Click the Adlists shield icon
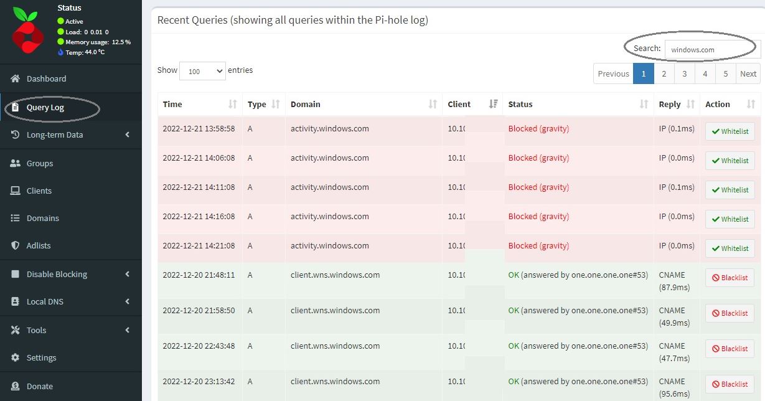Image resolution: width=765 pixels, height=401 pixels. tap(16, 245)
